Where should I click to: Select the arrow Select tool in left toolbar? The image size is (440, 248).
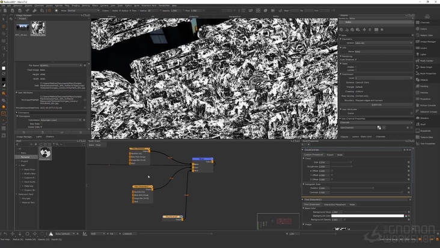click(4, 20)
